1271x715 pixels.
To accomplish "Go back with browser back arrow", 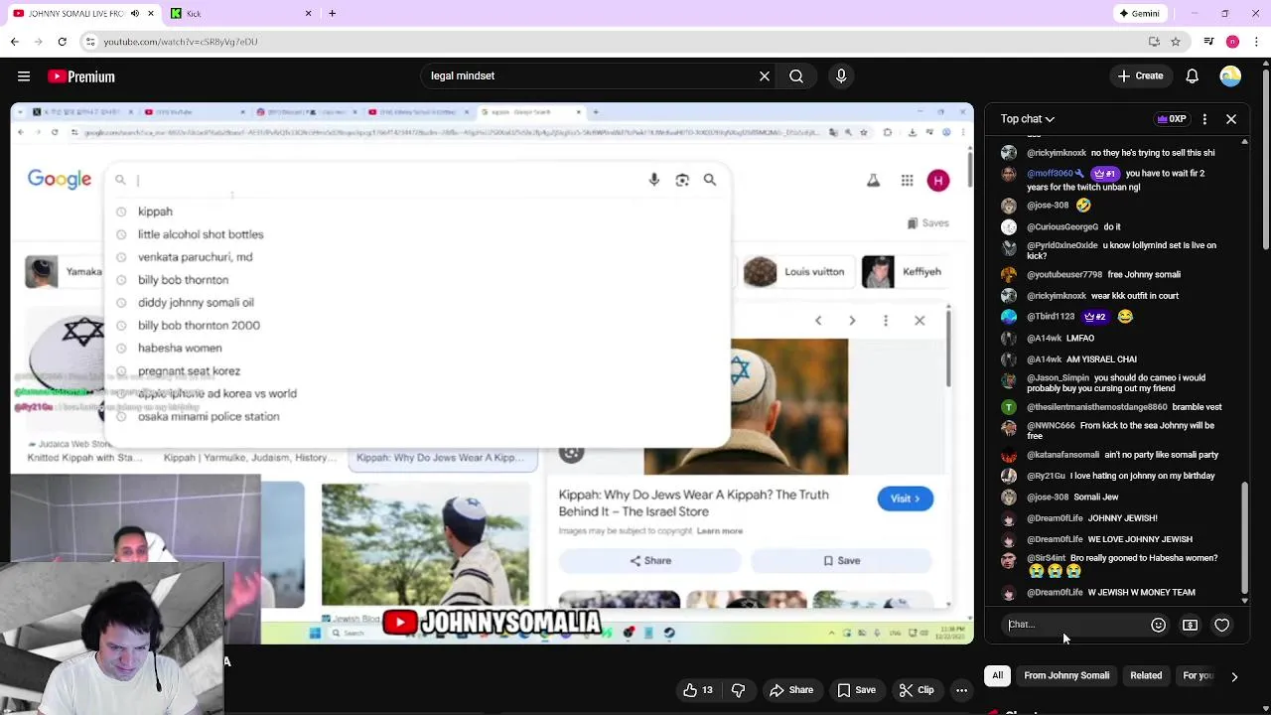I will click(x=14, y=42).
